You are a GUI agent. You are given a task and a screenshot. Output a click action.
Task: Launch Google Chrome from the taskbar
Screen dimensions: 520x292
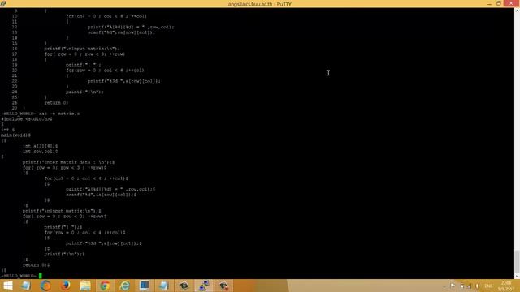point(105,286)
